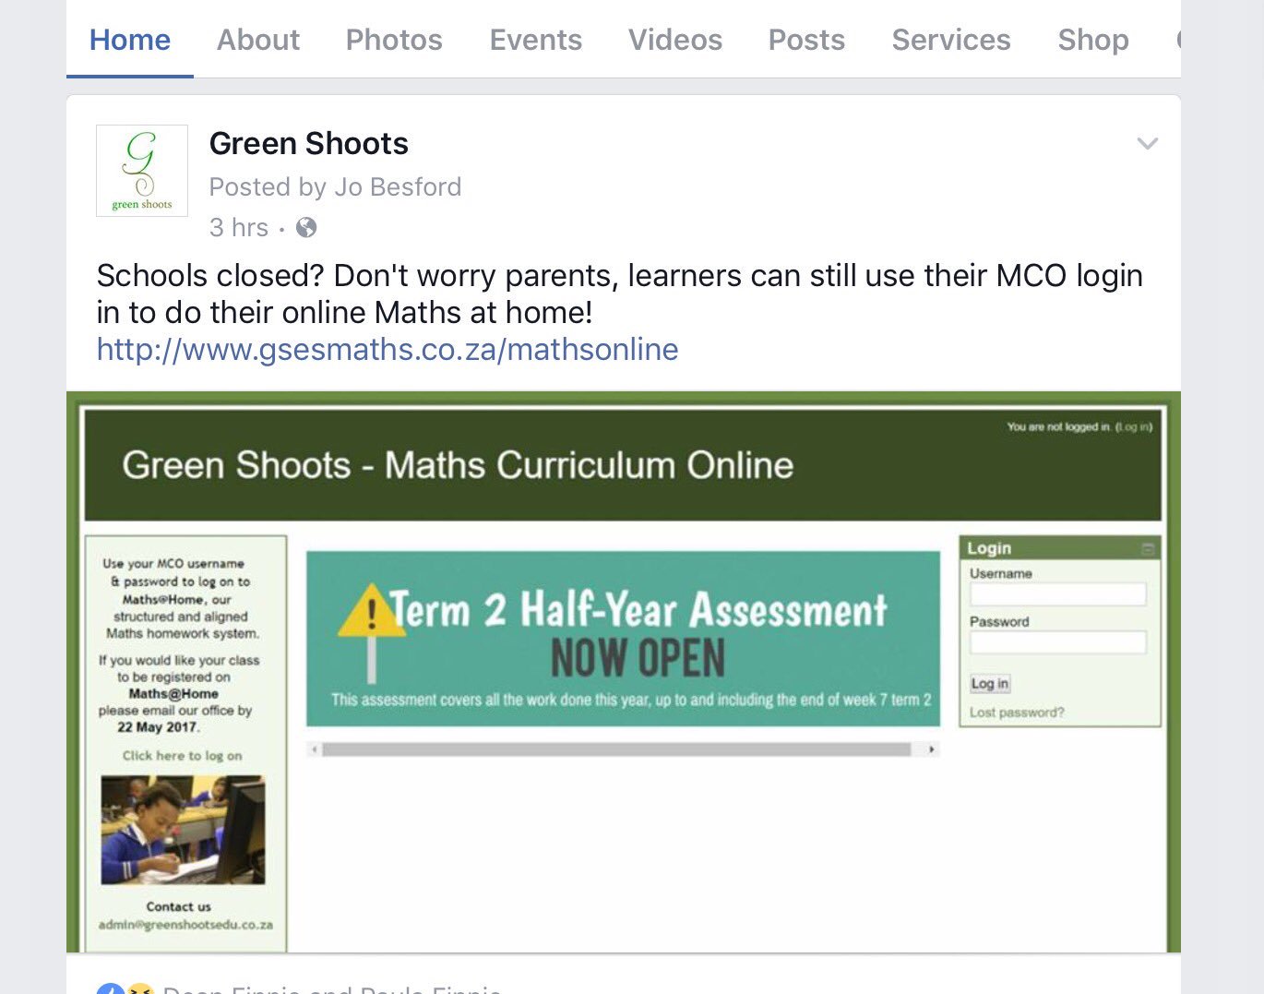Open the gsesmaths.co.za/mathsonline link
The width and height of the screenshot is (1264, 994).
[x=387, y=349]
